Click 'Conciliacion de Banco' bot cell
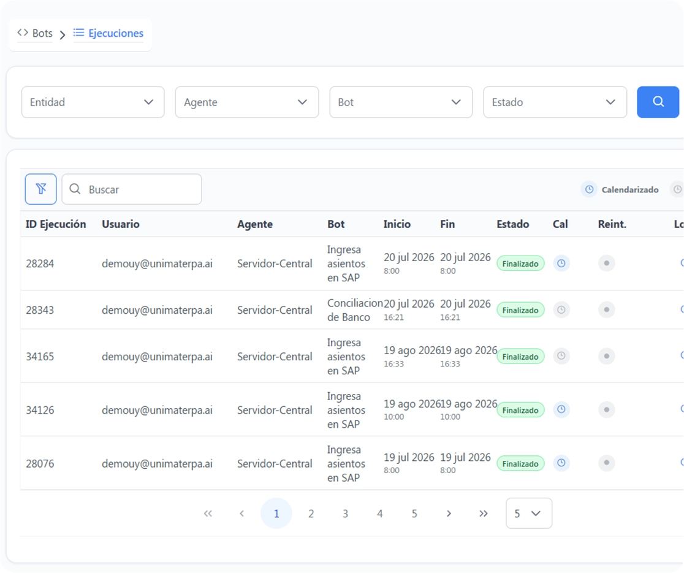This screenshot has height=573, width=684. pyautogui.click(x=355, y=310)
